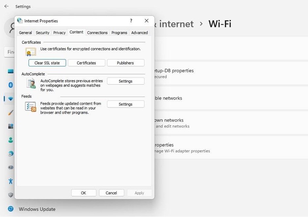Open Bluetooth & devices in the sidebar
The width and height of the screenshot is (308, 217).
point(10,85)
